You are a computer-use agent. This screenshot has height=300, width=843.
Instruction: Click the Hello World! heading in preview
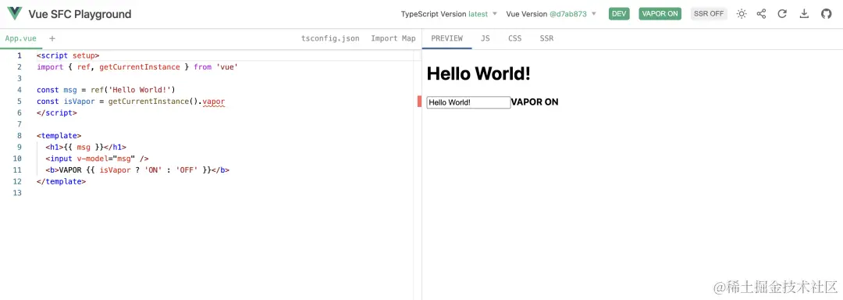pos(478,73)
